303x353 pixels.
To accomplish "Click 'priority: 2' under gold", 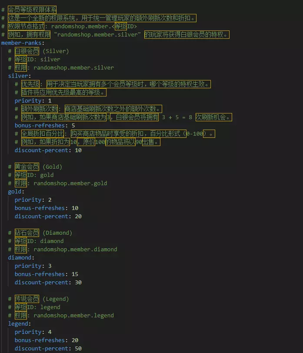I will pos(33,200).
